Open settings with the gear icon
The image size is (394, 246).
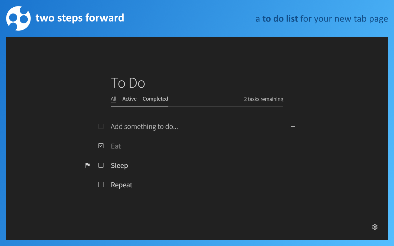point(375,227)
